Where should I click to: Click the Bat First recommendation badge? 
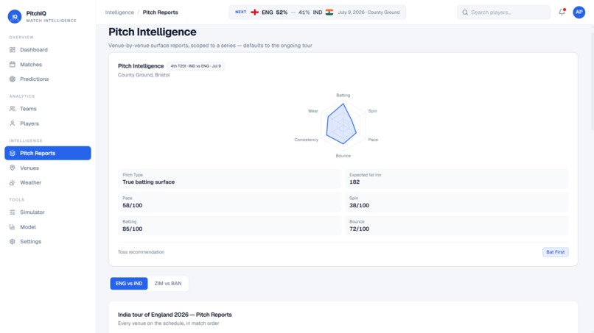(x=556, y=252)
